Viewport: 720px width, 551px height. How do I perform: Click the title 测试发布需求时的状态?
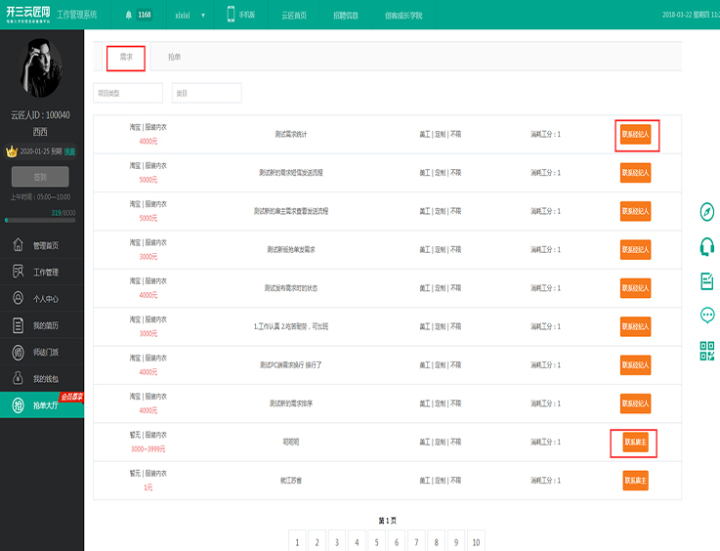(291, 288)
